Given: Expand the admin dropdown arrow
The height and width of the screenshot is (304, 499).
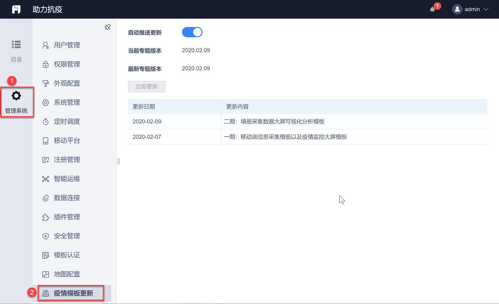Looking at the screenshot, I should (x=486, y=9).
